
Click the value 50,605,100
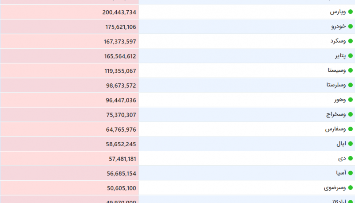pos(122,188)
